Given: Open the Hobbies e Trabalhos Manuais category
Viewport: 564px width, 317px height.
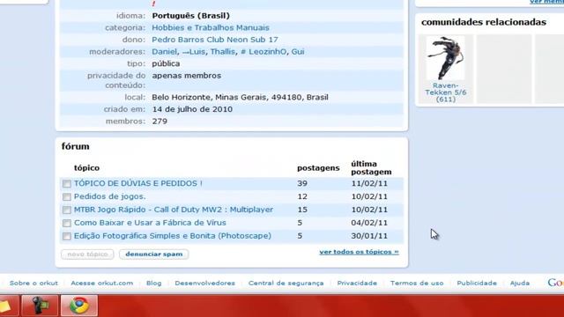Looking at the screenshot, I should 211,27.
